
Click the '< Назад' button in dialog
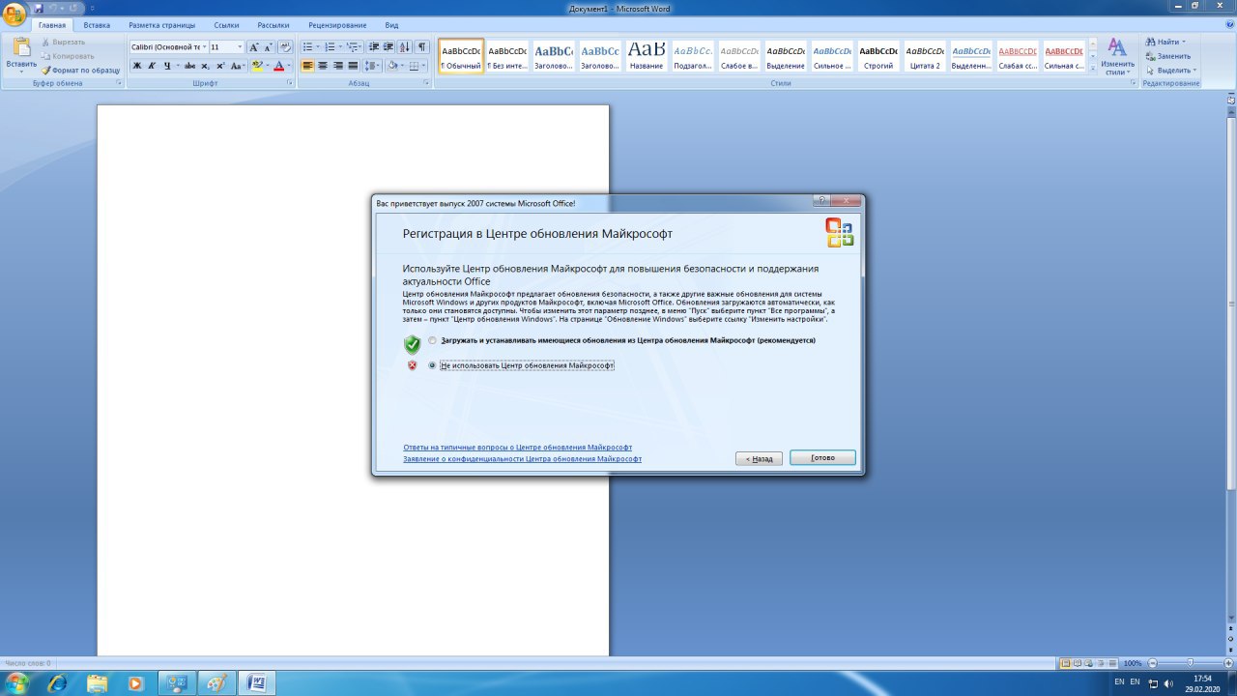click(x=759, y=458)
